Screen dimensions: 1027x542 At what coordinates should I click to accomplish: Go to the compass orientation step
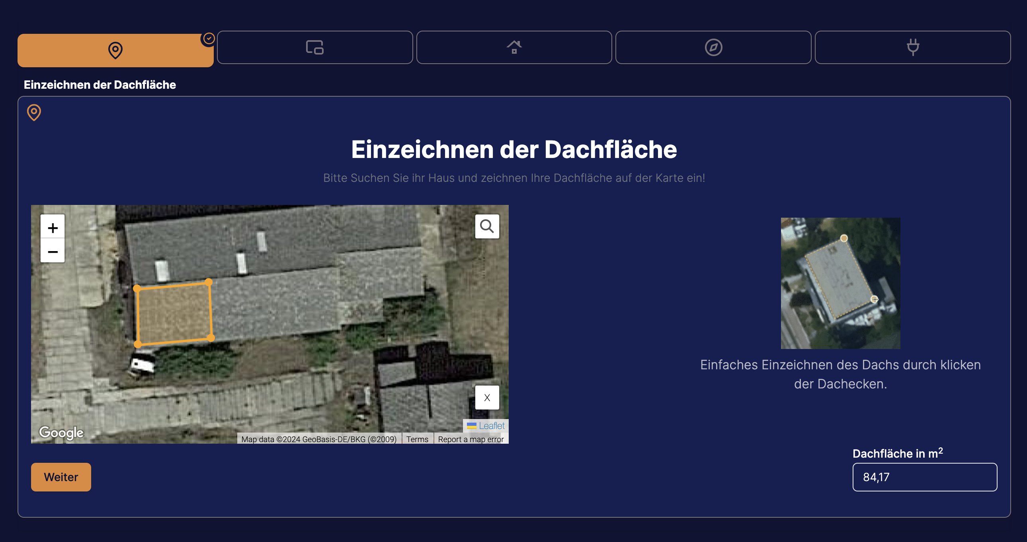(713, 47)
